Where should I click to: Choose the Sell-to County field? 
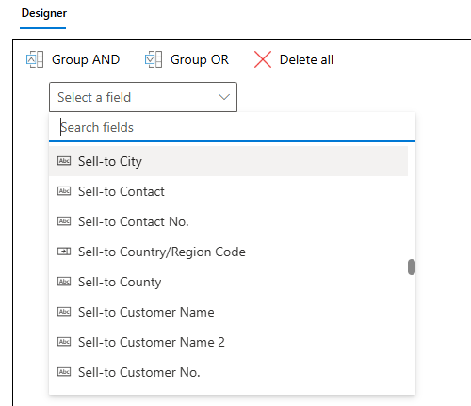point(228,282)
